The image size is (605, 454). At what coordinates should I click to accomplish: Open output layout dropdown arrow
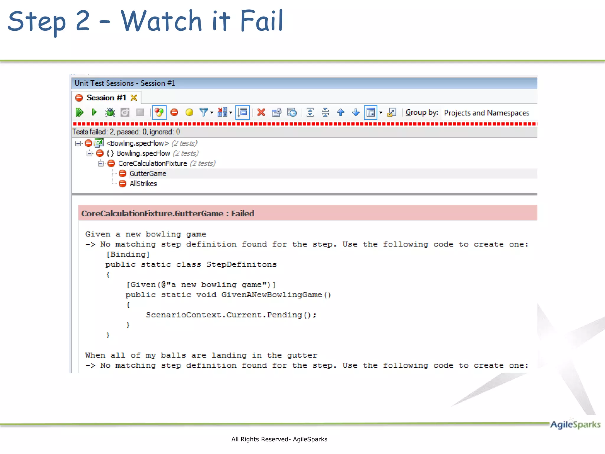(x=381, y=113)
